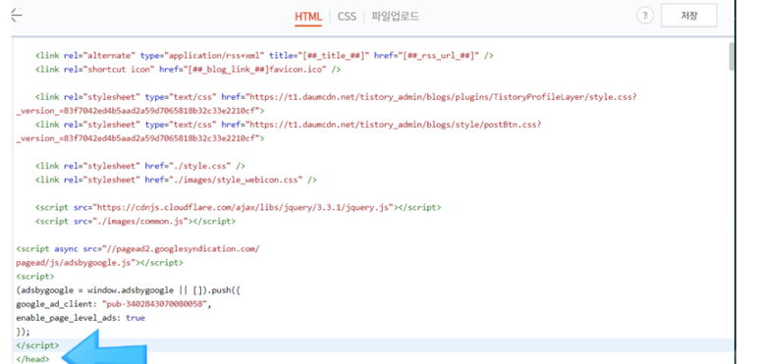This screenshot has height=364, width=759.
Task: Click the pagead/js/adsbygoogle.js line
Action: point(100,263)
